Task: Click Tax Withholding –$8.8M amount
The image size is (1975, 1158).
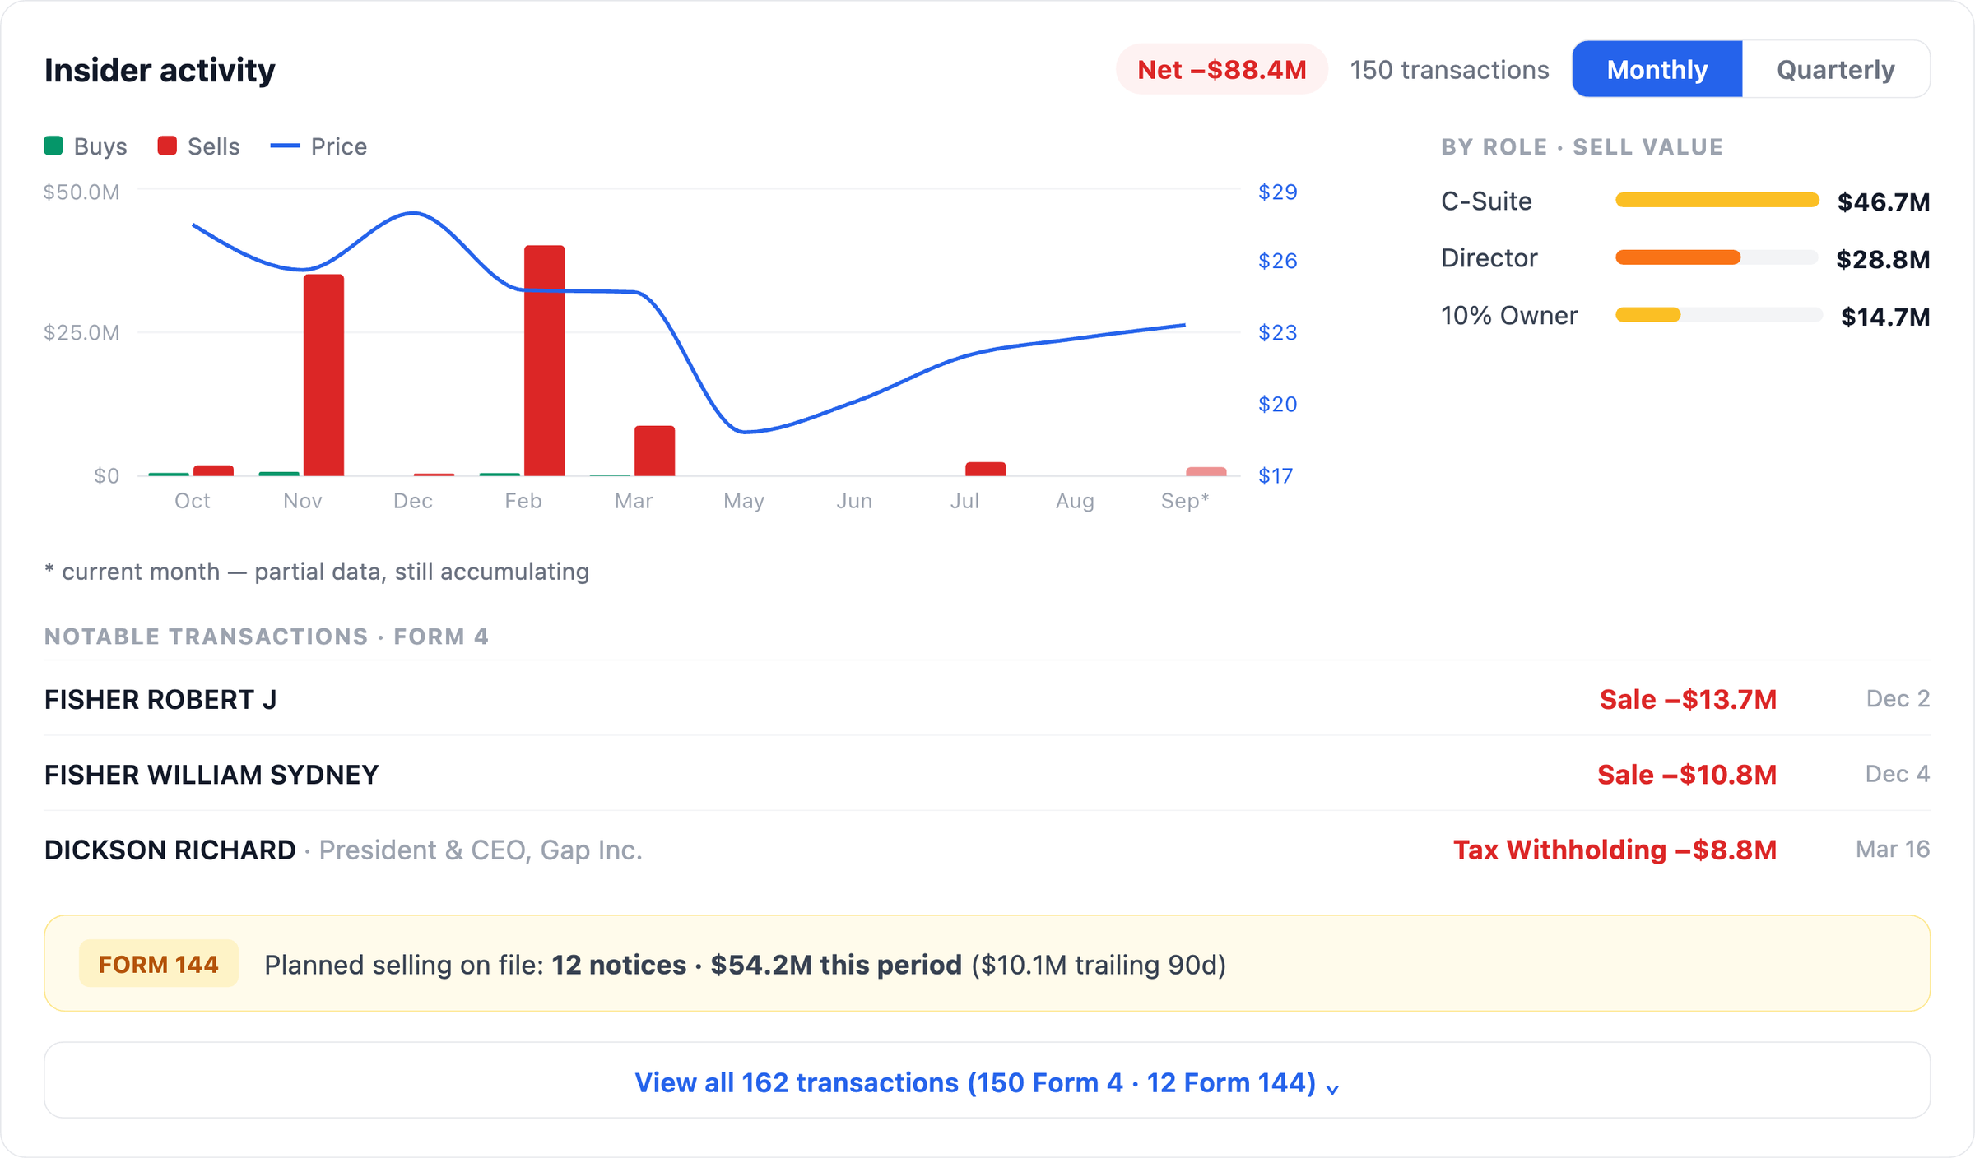Action: (1615, 850)
